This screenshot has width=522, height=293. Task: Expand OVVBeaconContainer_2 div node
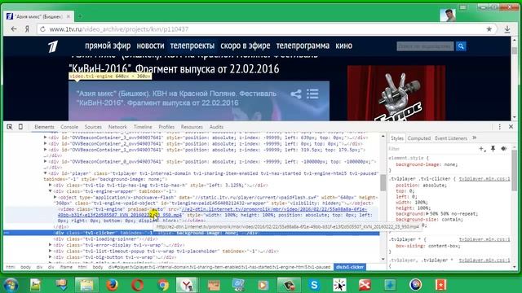46,143
